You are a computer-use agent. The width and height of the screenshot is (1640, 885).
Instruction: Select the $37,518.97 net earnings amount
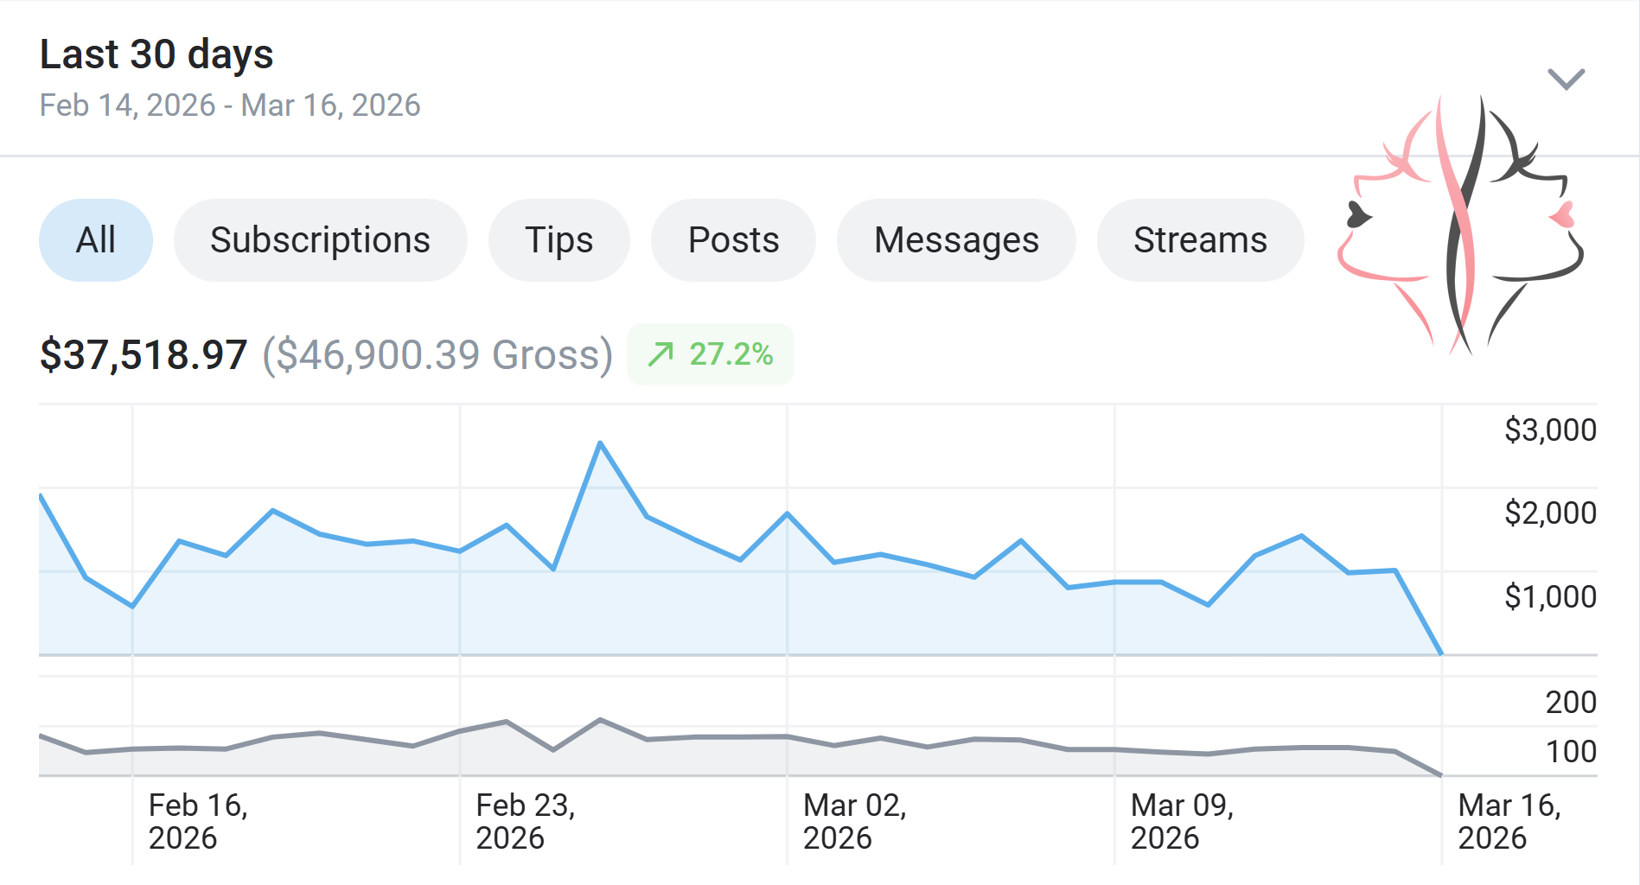(144, 355)
